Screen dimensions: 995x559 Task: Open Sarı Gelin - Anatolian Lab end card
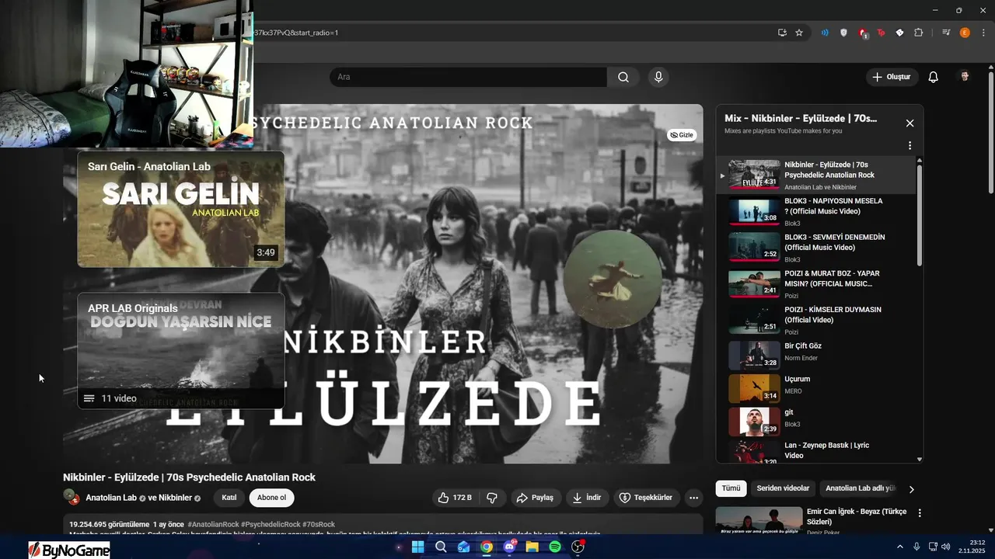coord(181,209)
